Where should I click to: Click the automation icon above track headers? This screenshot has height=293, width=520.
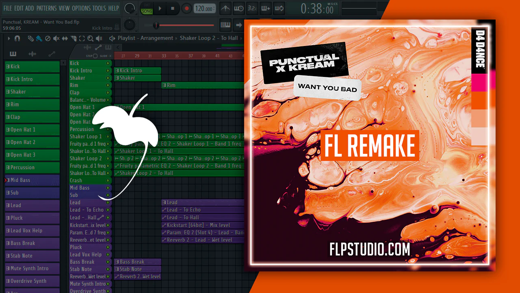(98, 48)
